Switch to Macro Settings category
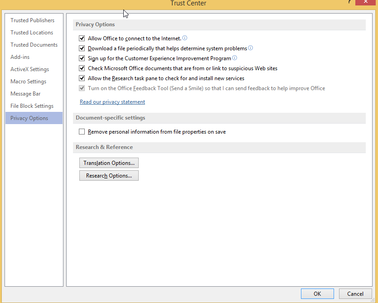The height and width of the screenshot is (303, 378). coord(28,81)
